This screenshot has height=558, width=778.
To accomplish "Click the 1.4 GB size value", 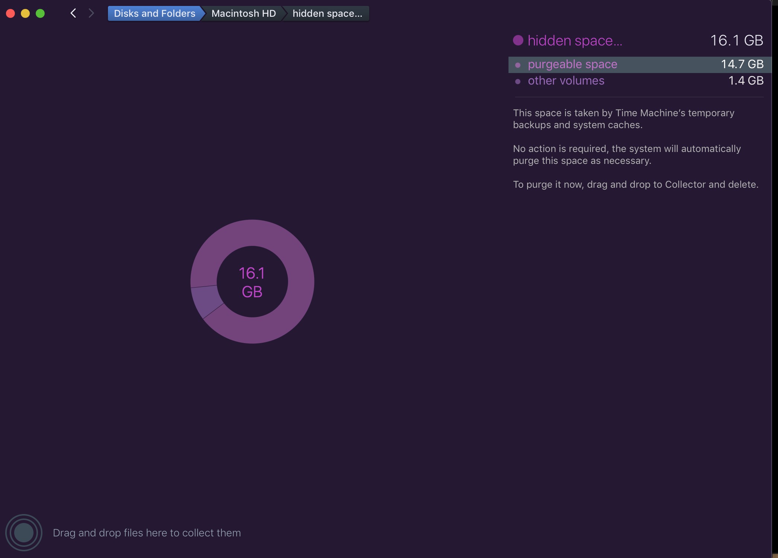I will [x=746, y=80].
